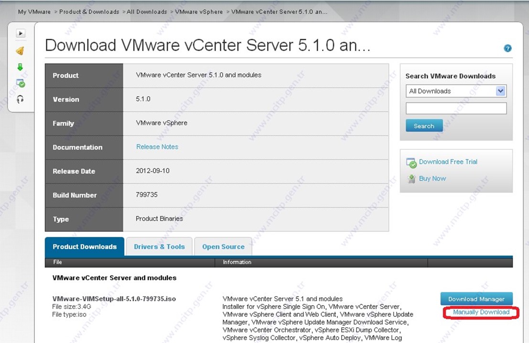
Task: Click the File column header
Action: pos(57,262)
